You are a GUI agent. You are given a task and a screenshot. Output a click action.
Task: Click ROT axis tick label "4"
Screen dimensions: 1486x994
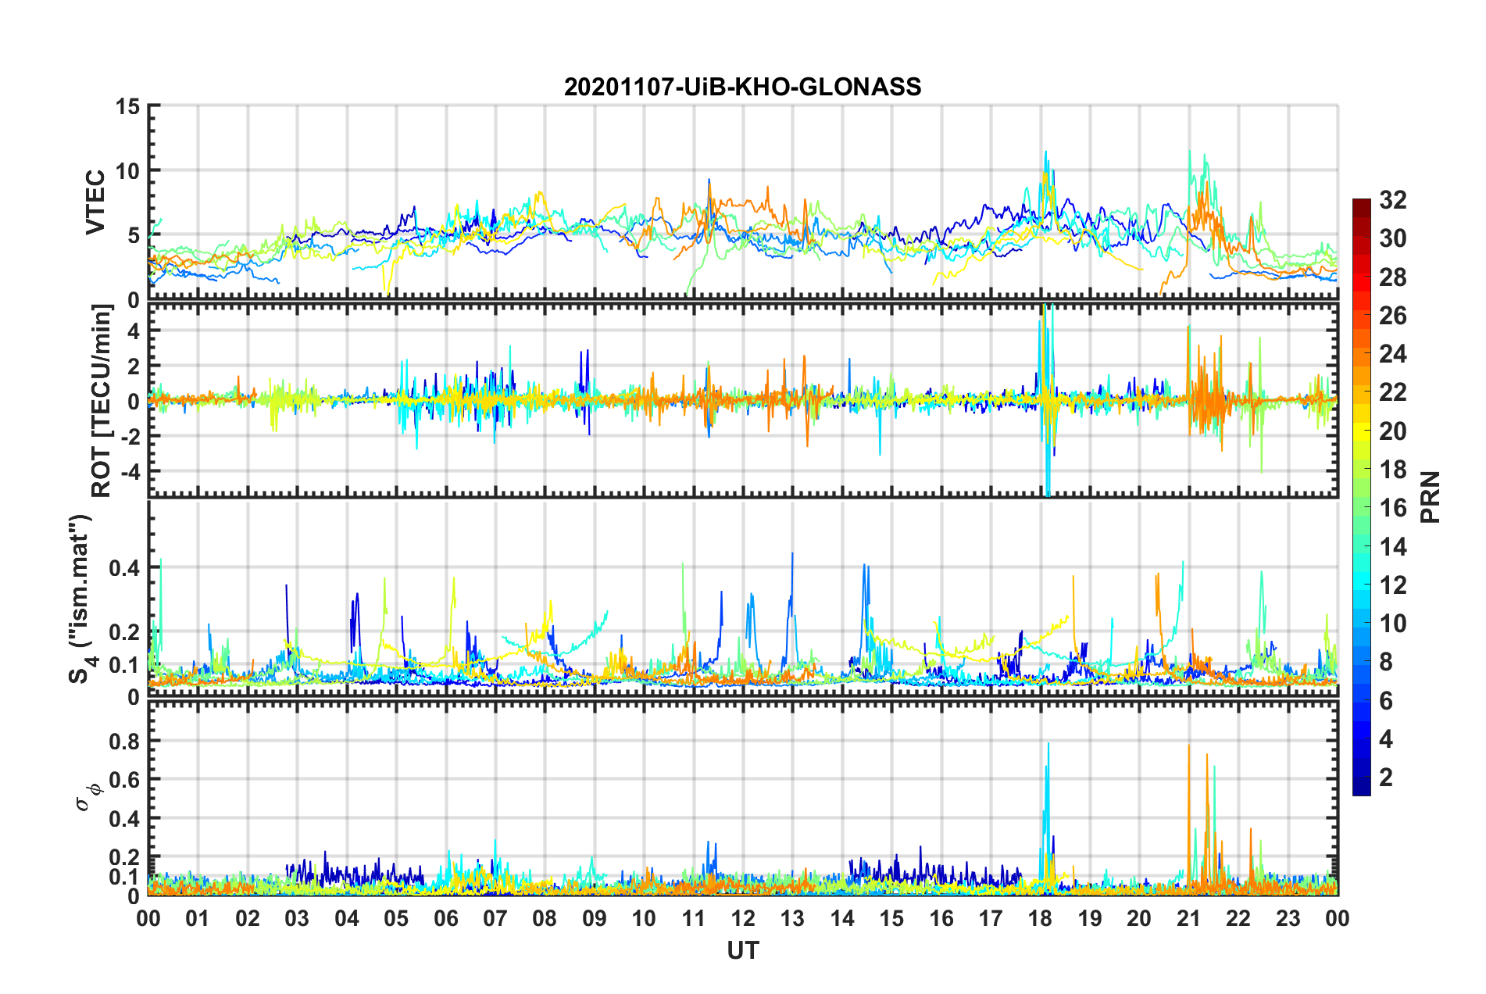point(134,331)
